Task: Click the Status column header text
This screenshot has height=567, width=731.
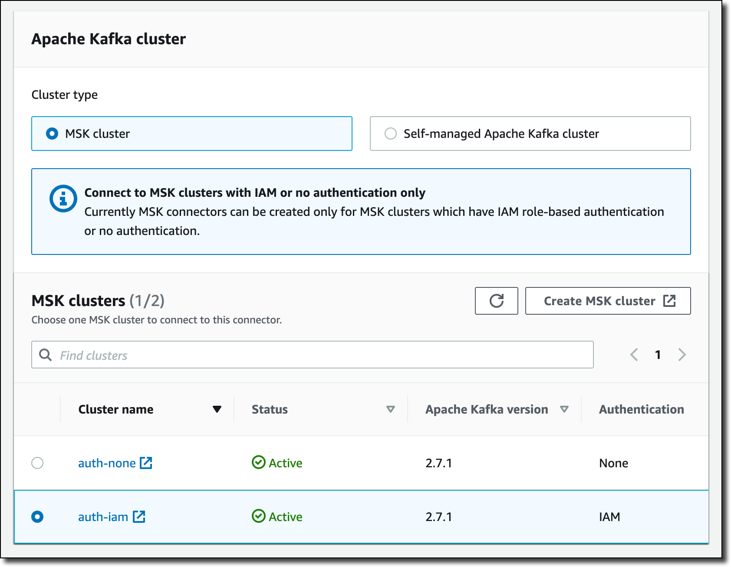Action: (x=270, y=409)
